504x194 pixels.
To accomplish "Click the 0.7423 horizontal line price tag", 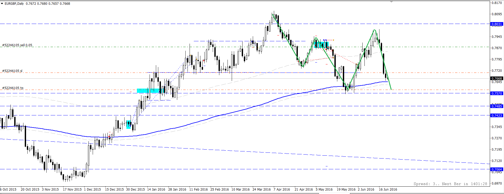I will tap(497, 115).
